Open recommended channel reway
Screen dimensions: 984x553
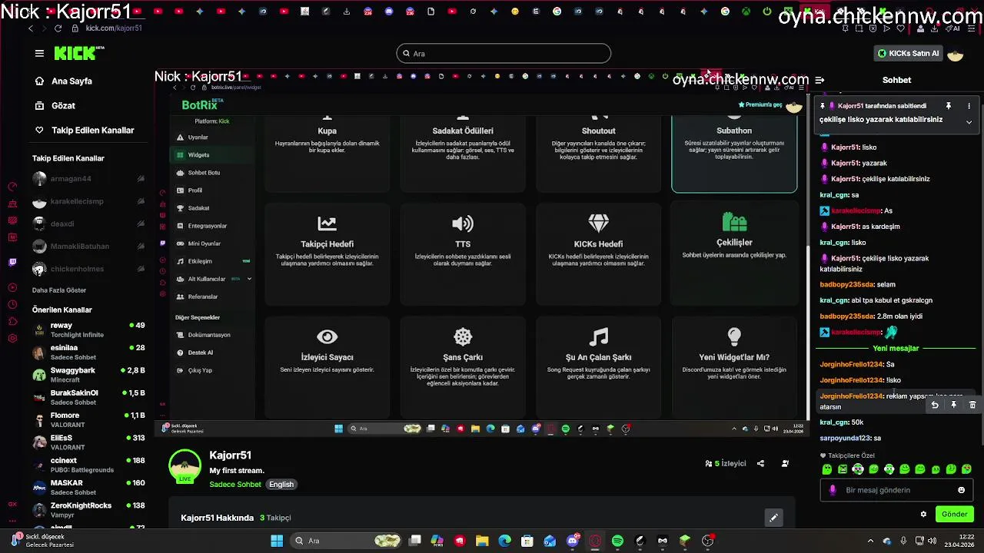88,329
